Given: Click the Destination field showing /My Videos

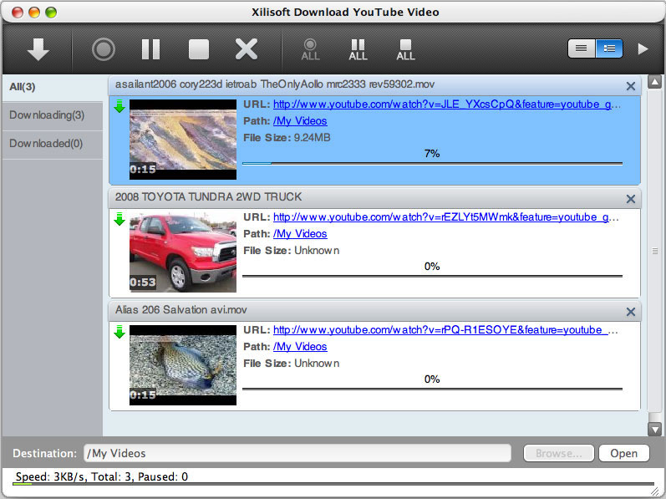Looking at the screenshot, I should coord(297,453).
